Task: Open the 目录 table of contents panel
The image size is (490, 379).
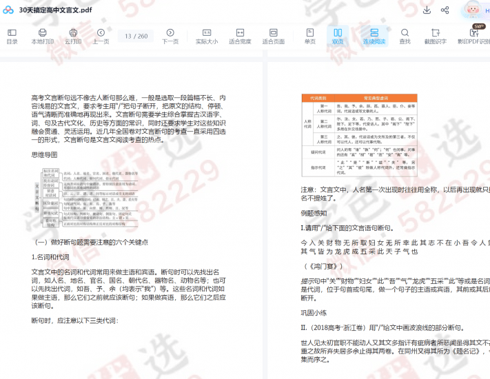Action: click(12, 37)
